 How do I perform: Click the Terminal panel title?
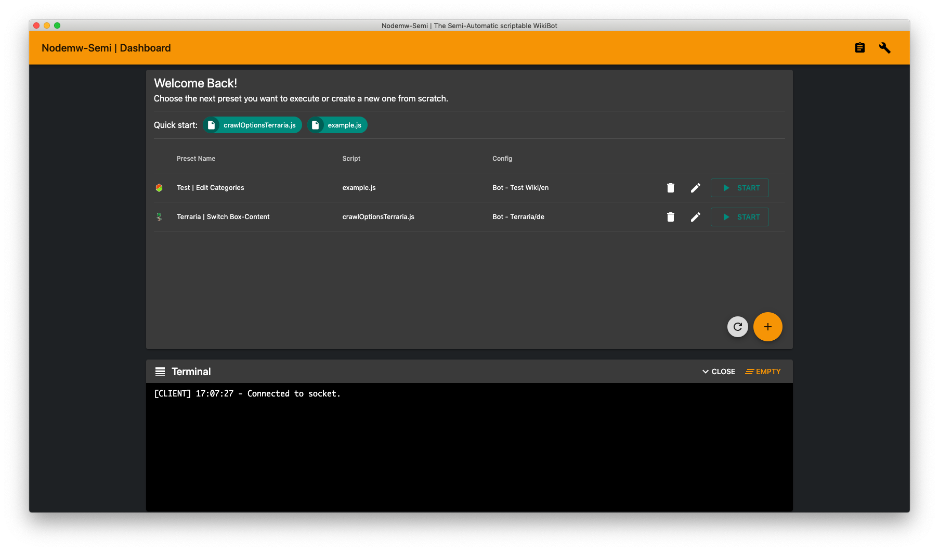[191, 371]
